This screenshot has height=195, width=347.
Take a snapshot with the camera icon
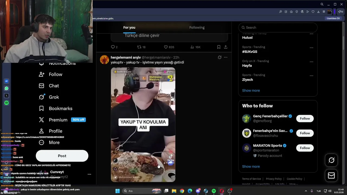coord(291,12)
